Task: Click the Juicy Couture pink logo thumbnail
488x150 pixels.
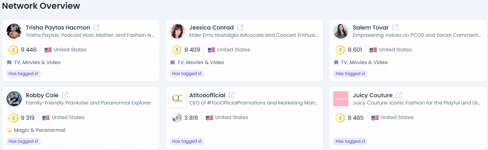Action: (341, 99)
